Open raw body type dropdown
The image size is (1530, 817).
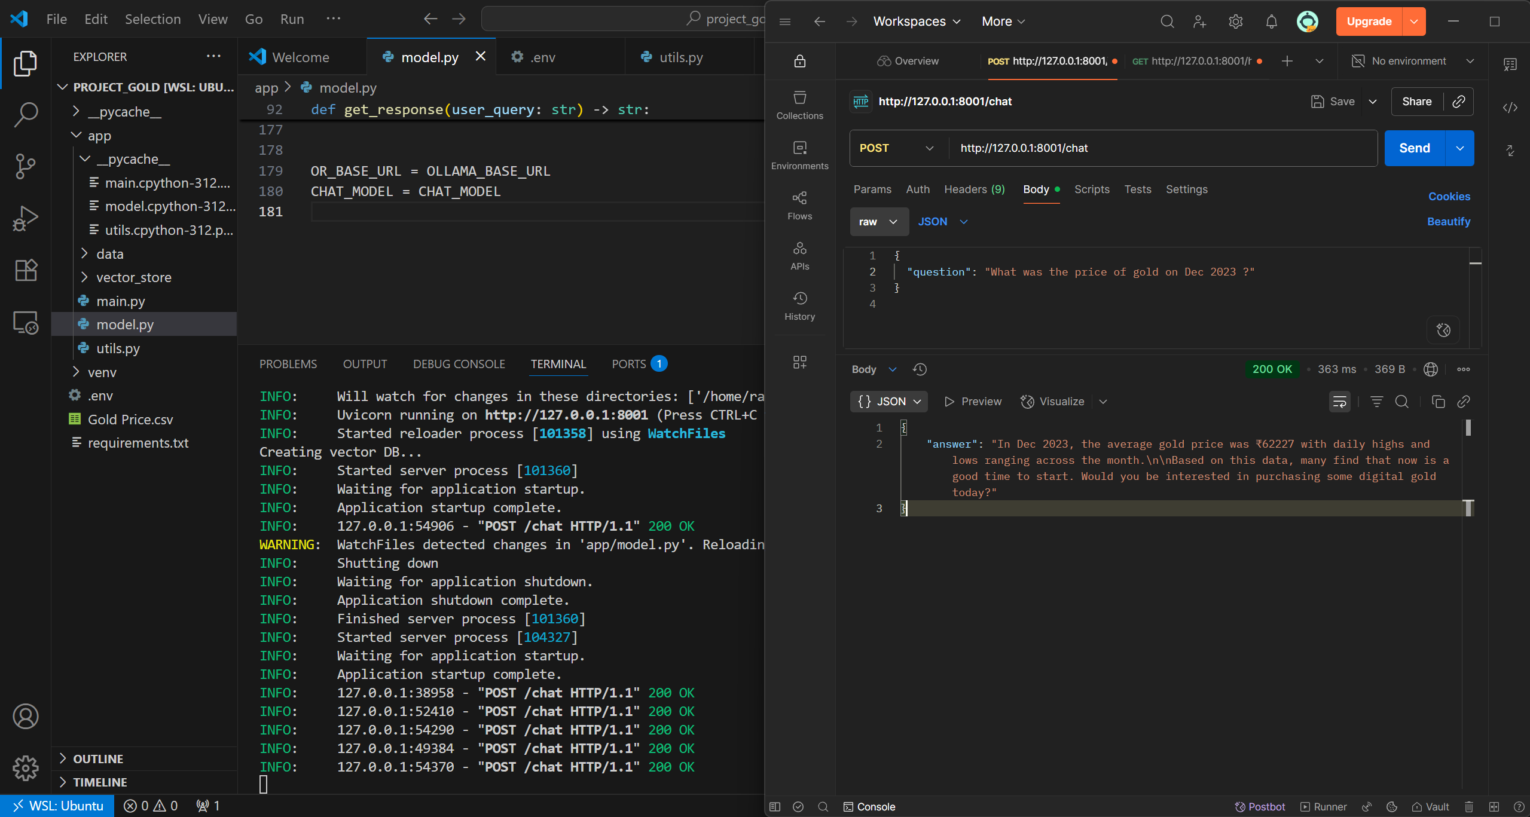tap(878, 222)
